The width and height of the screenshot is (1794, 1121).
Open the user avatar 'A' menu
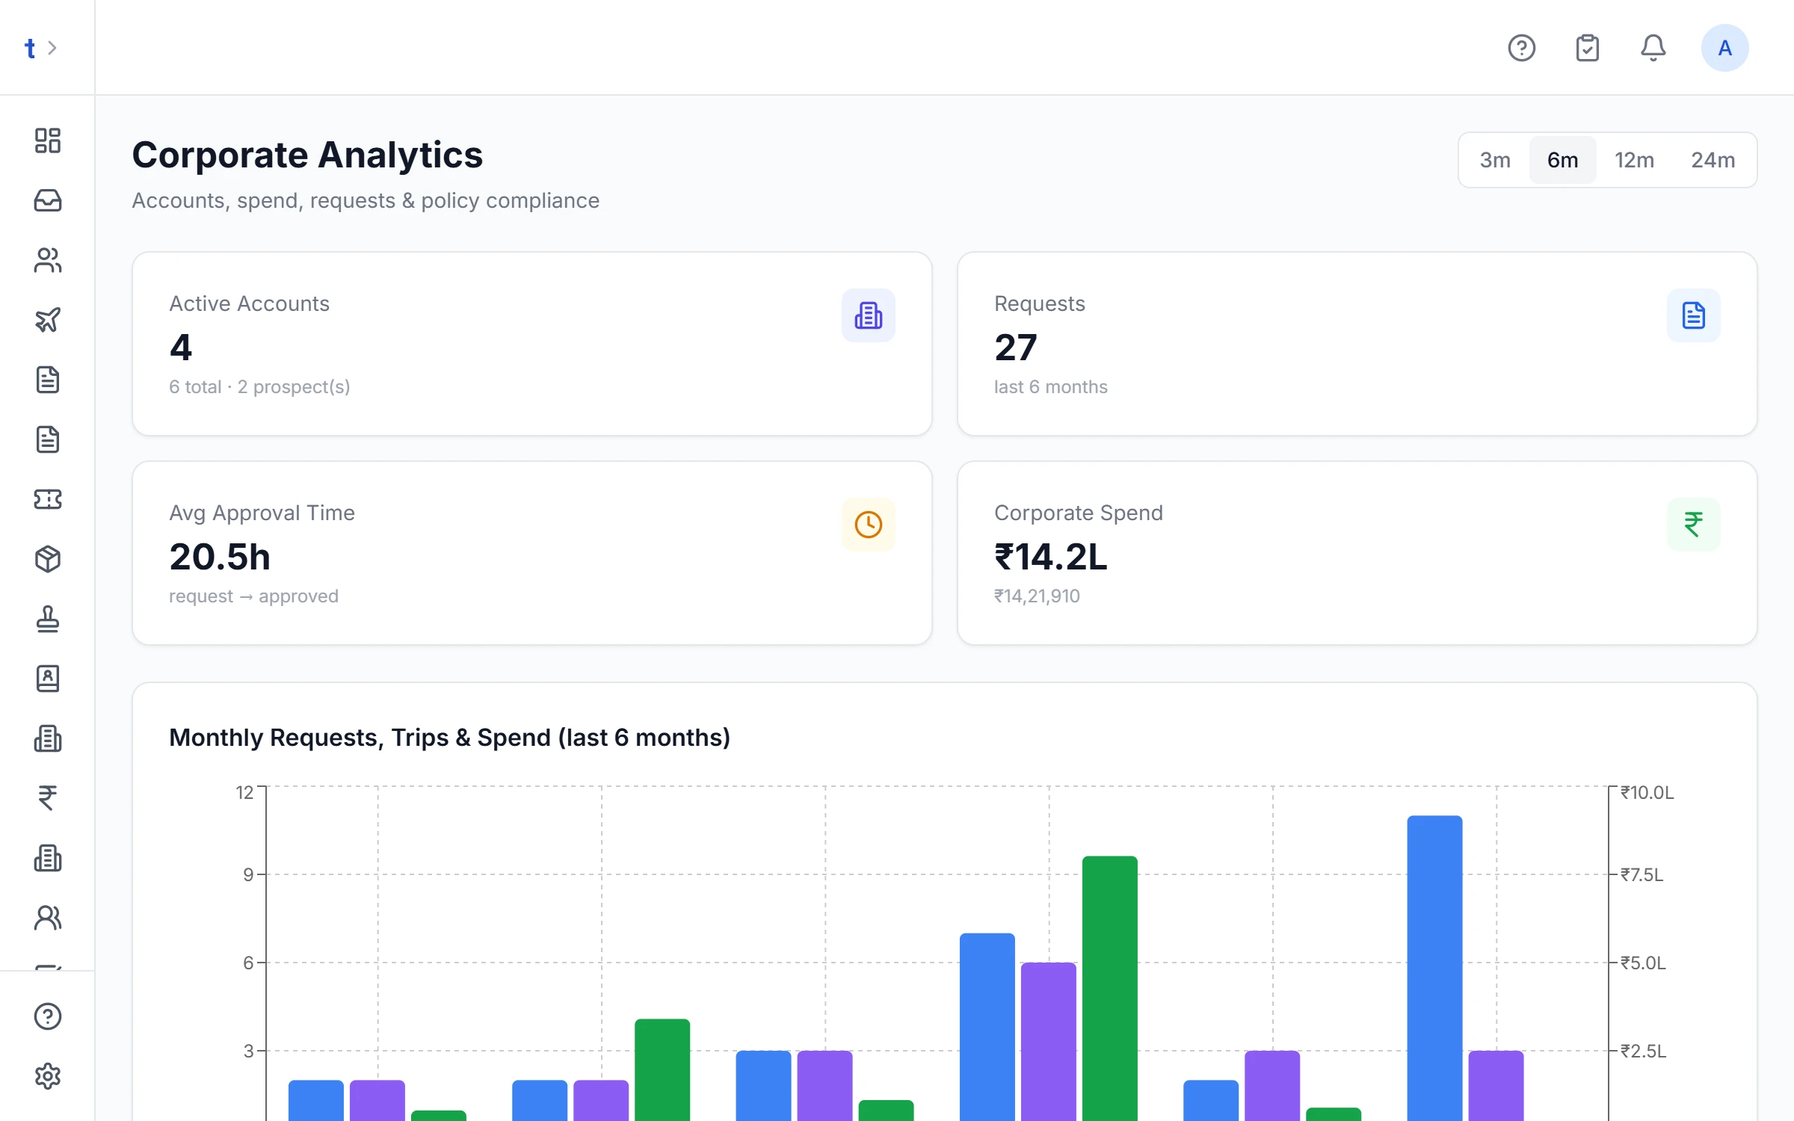tap(1725, 48)
